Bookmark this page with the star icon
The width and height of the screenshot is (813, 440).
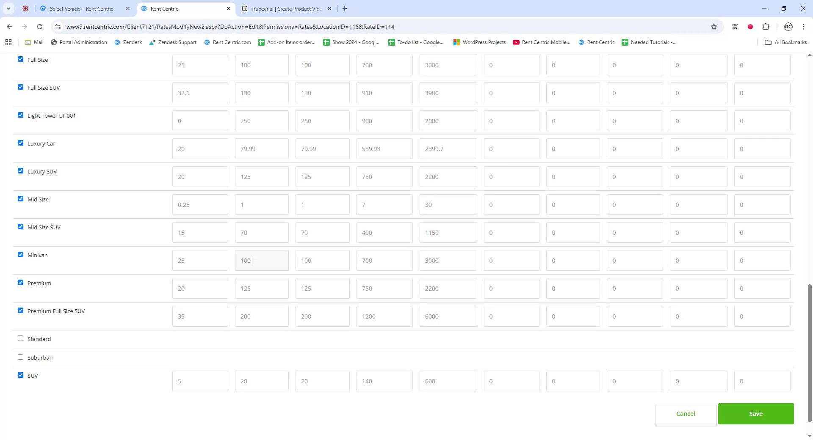(714, 26)
